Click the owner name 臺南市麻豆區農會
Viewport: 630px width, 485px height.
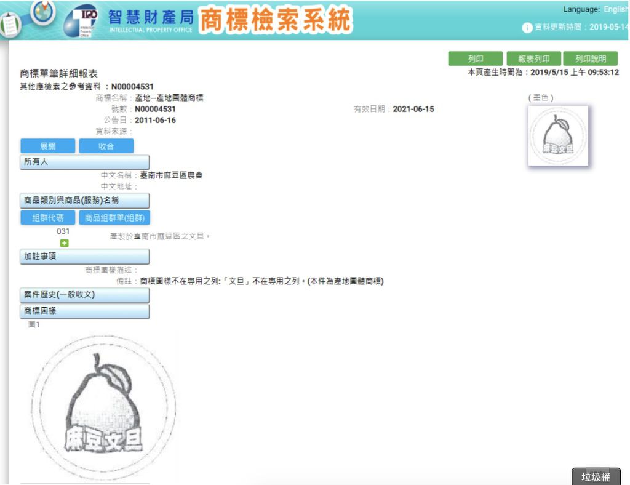coord(171,175)
